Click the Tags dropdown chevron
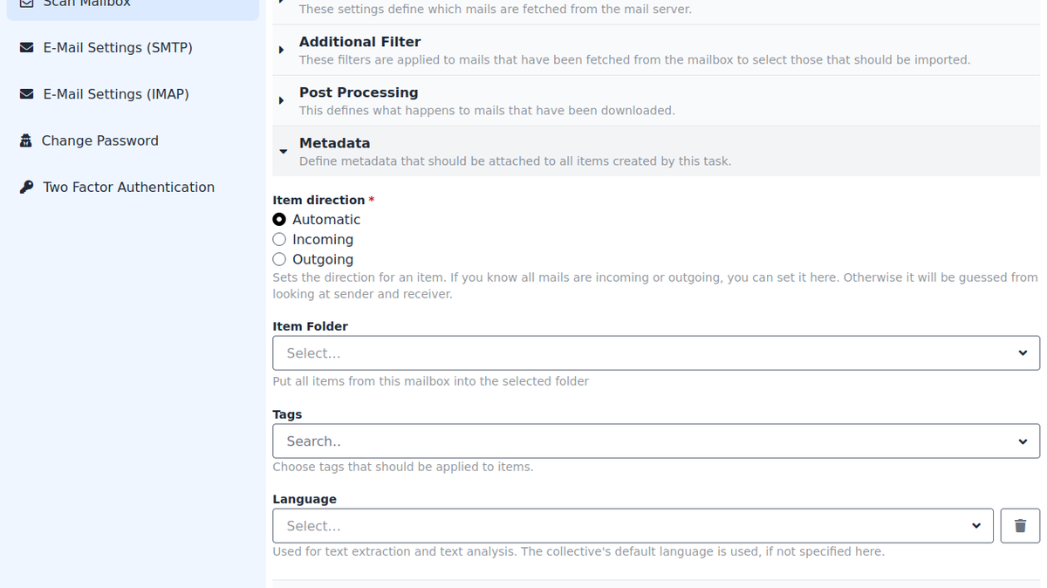The height and width of the screenshot is (588, 1047). (1023, 441)
